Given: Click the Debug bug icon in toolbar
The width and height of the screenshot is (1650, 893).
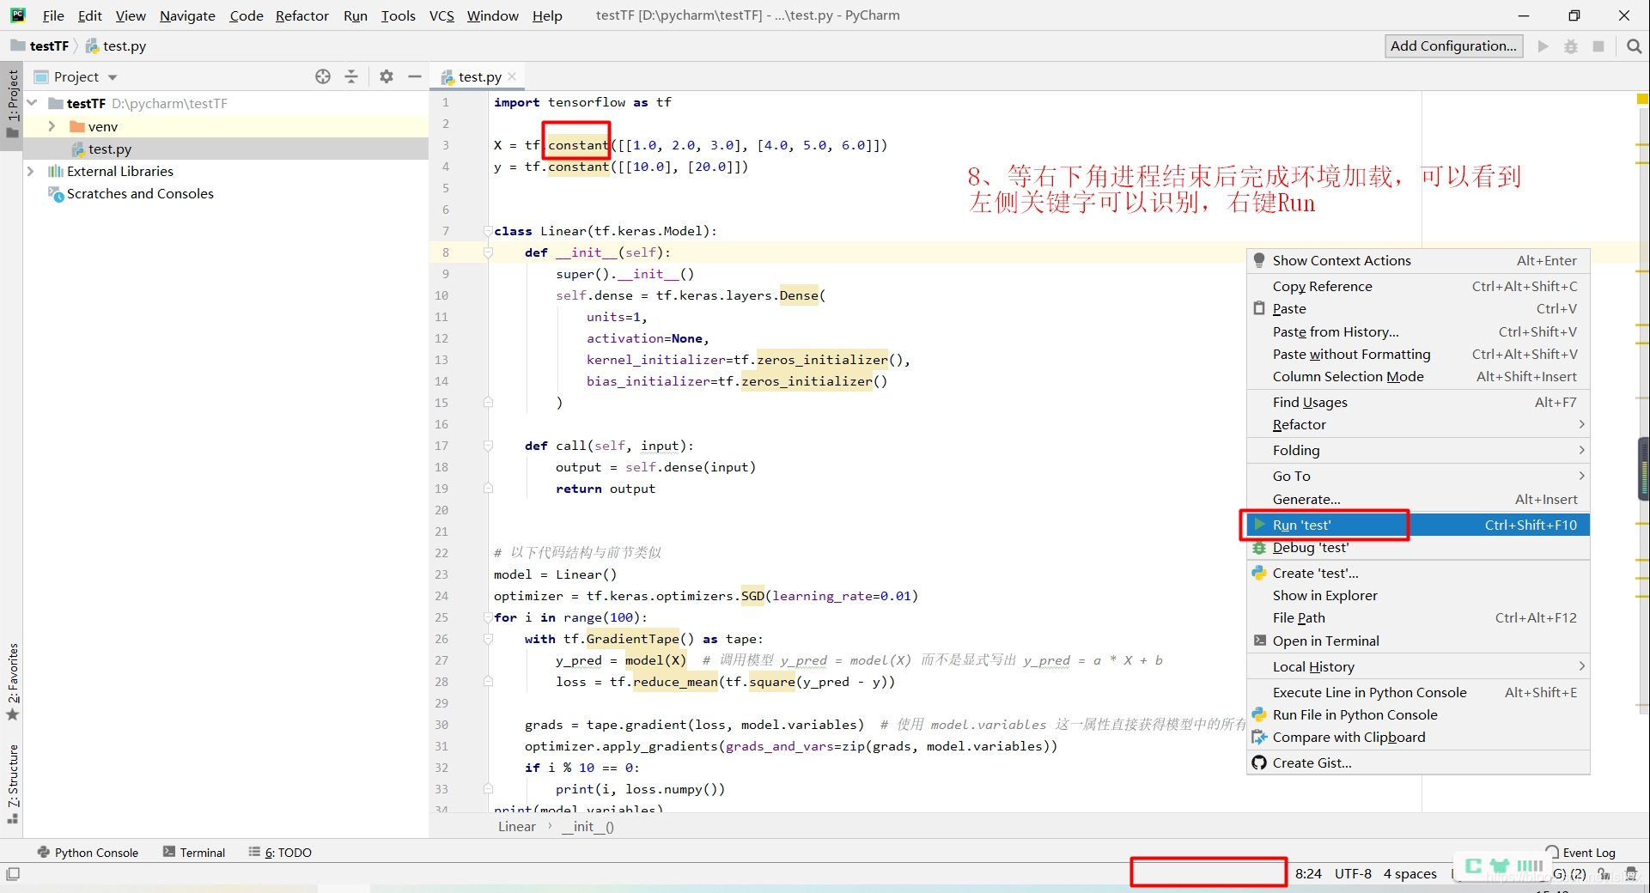Looking at the screenshot, I should (1571, 46).
